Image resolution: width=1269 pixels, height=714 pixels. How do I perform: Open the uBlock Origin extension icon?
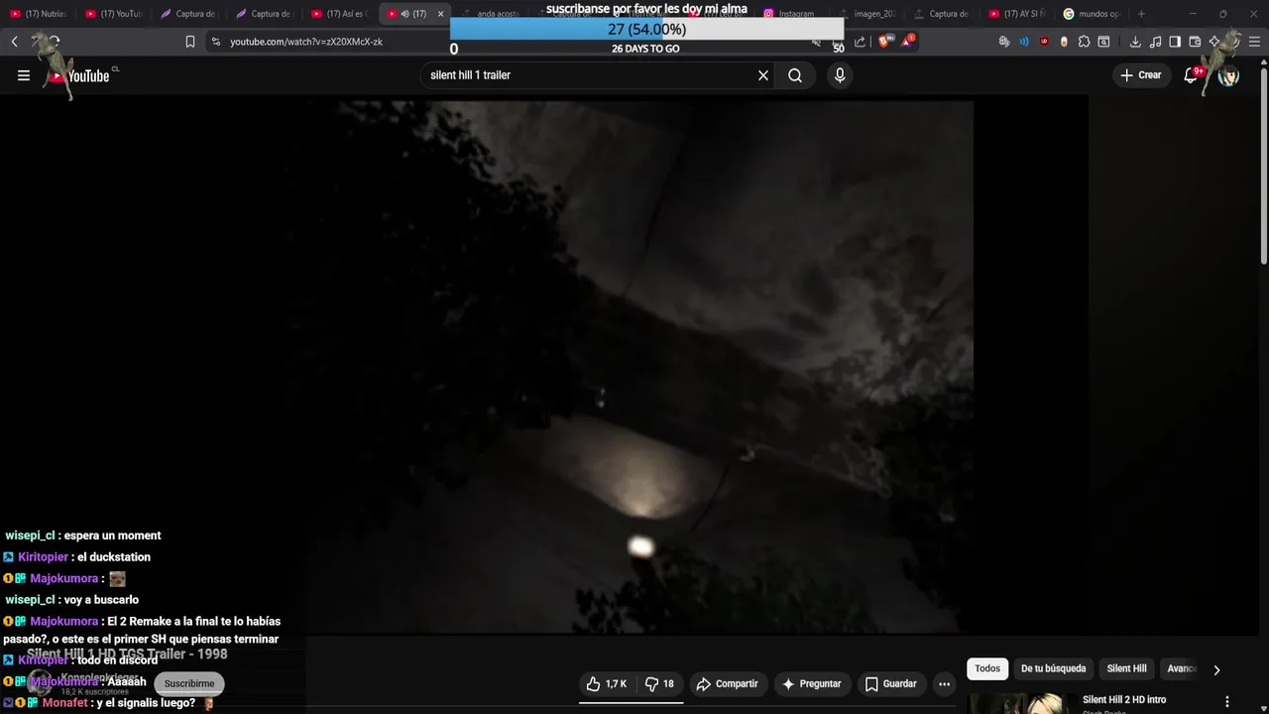1044,42
